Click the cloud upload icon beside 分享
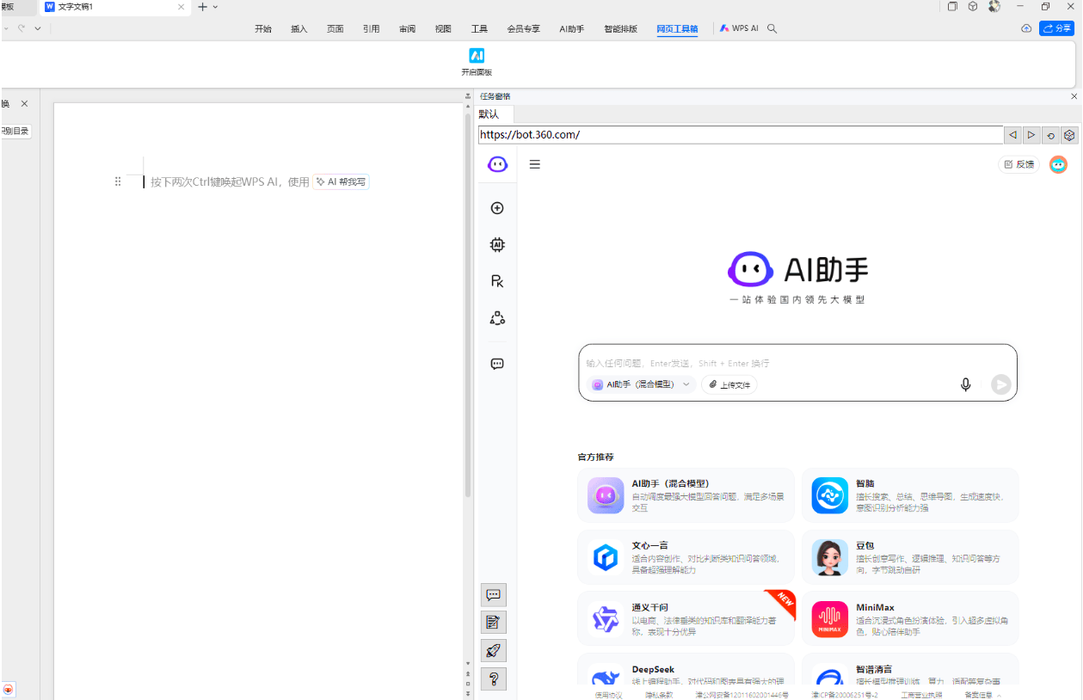1083x700 pixels. pyautogui.click(x=1026, y=28)
